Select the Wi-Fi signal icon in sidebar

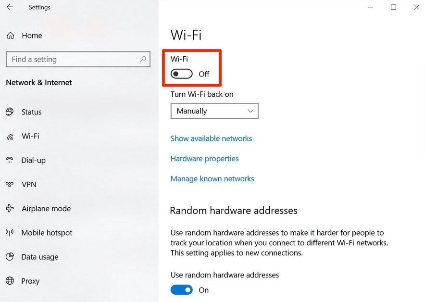(x=10, y=137)
